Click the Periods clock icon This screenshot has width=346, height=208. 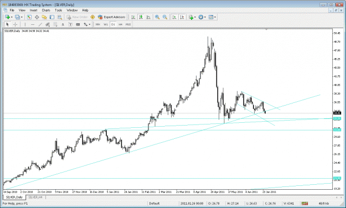(x=201, y=17)
